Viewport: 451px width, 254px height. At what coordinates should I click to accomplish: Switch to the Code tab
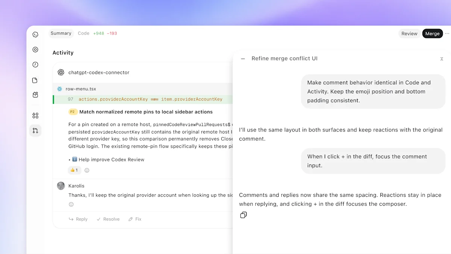coord(83,33)
